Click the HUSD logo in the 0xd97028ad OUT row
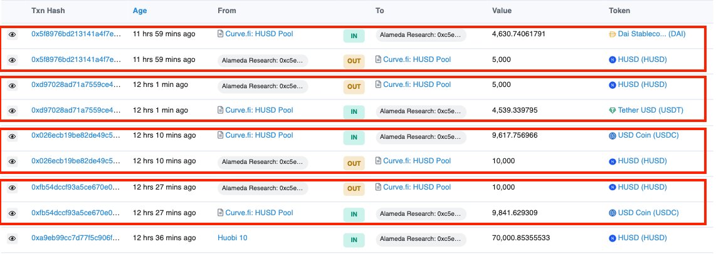The width and height of the screenshot is (716, 254). 613,85
